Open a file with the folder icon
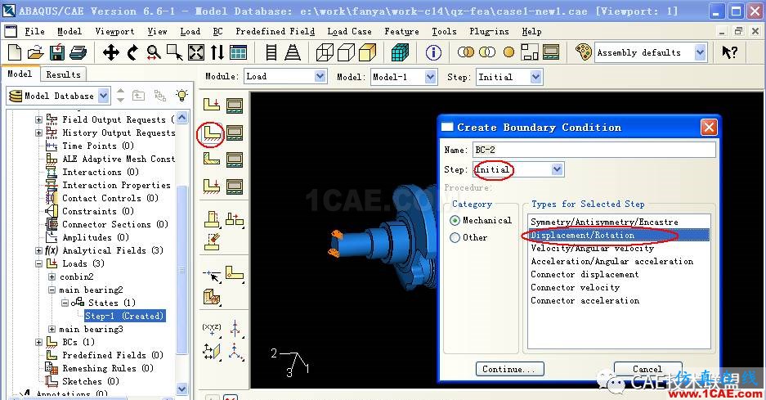Viewport: 766px width, 400px height. pos(36,52)
